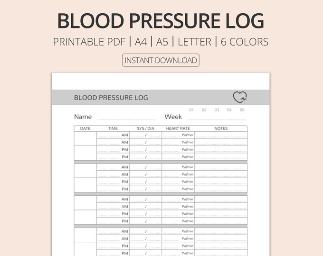Screen dimensions: 323x256
Task: Select week number 04
Action: pyautogui.click(x=229, y=110)
